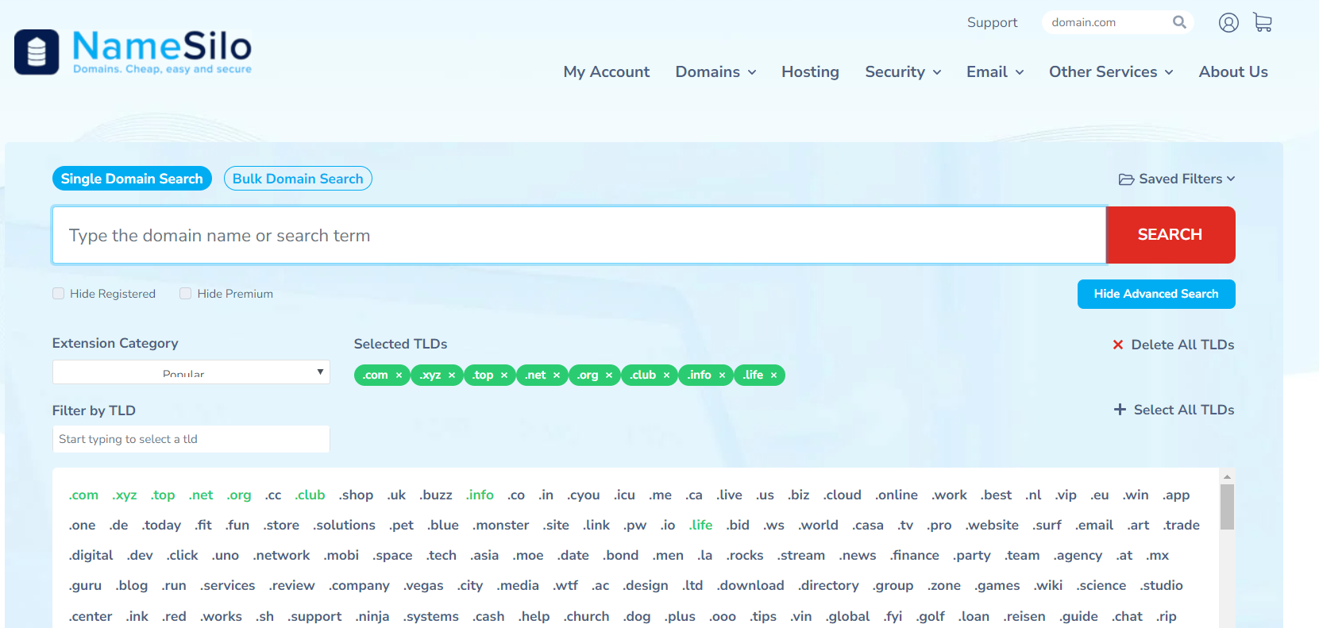Select the .online TLD

coord(897,495)
